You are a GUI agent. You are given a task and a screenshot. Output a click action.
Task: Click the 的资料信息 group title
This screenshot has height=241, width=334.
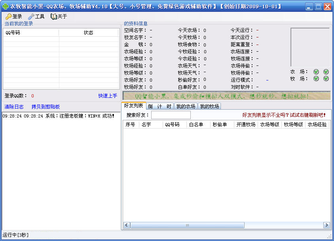coord(136,24)
